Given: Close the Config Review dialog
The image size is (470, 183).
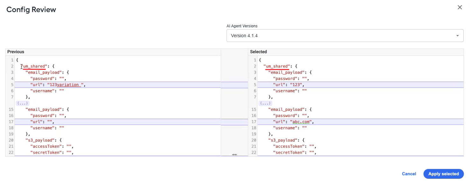Looking at the screenshot, I should tap(459, 7).
